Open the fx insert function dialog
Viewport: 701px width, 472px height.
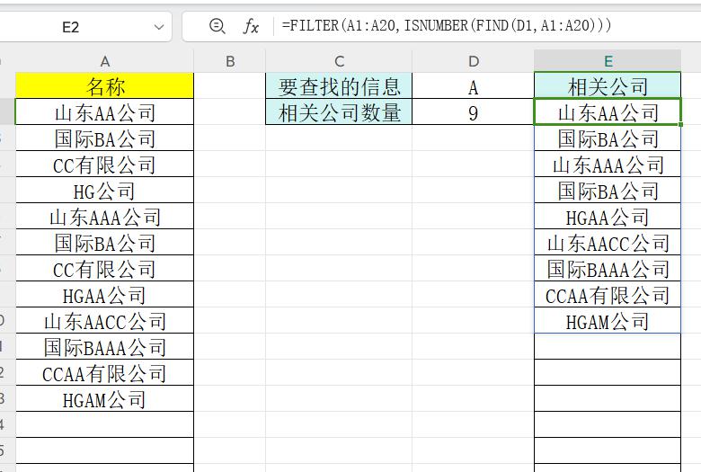(251, 27)
